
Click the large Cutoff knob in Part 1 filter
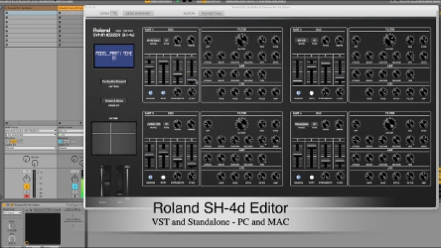(x=241, y=40)
